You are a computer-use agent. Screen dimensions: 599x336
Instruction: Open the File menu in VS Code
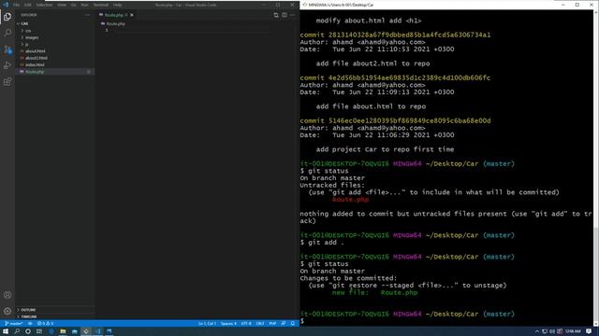(x=17, y=5)
